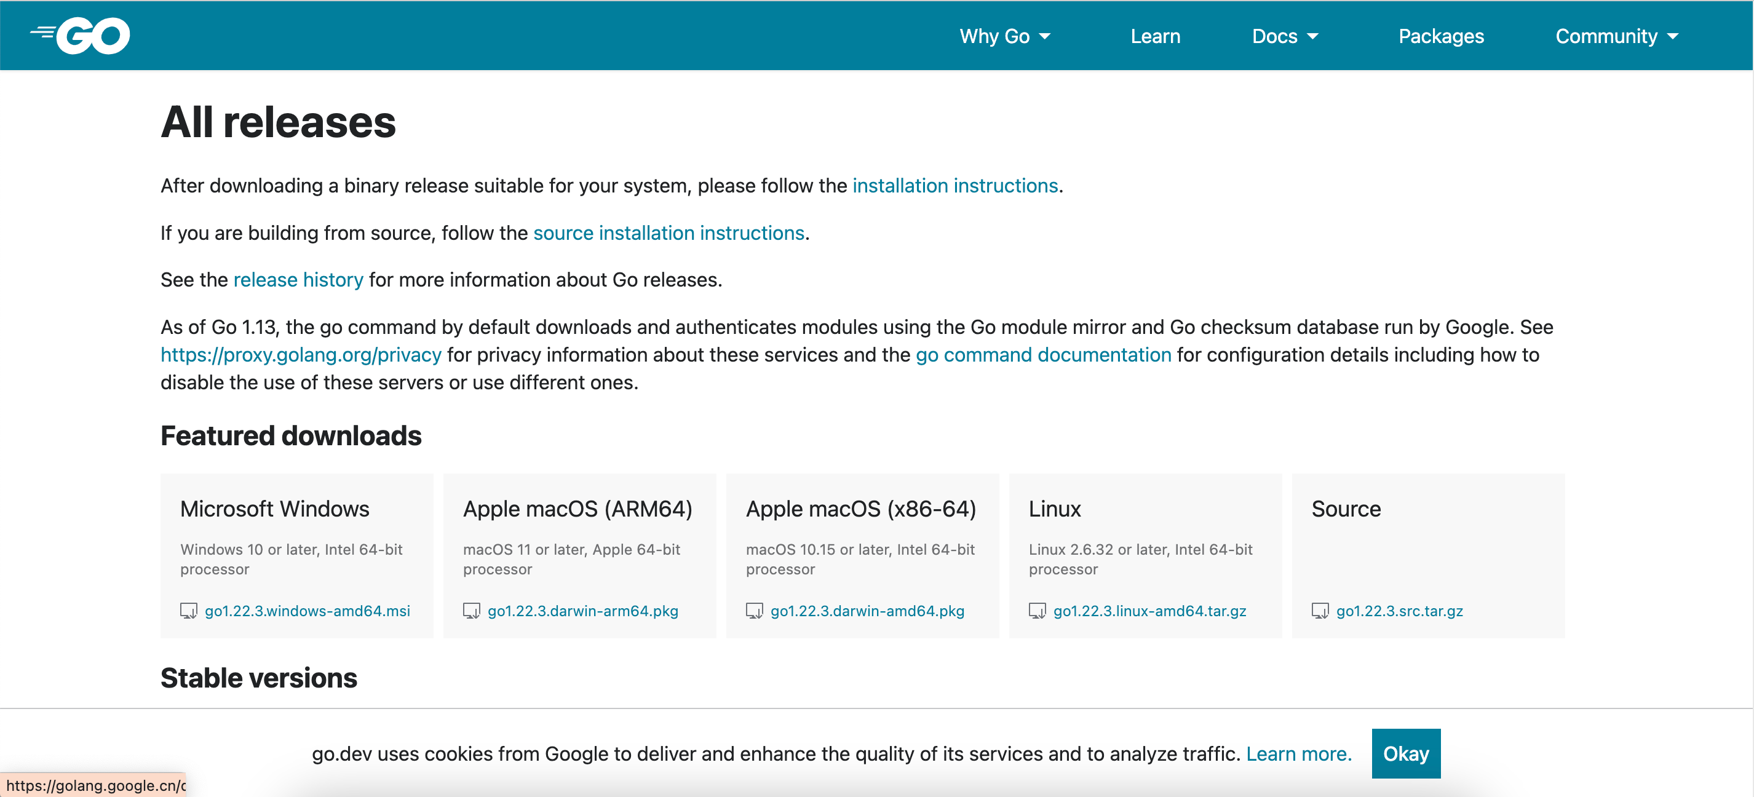Viewport: 1754px width, 797px height.
Task: Click the Apple macOS (ARM64) card title
Action: [x=577, y=509]
